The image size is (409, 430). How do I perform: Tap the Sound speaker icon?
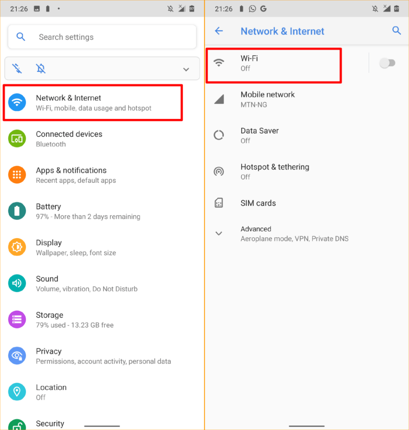(x=17, y=283)
